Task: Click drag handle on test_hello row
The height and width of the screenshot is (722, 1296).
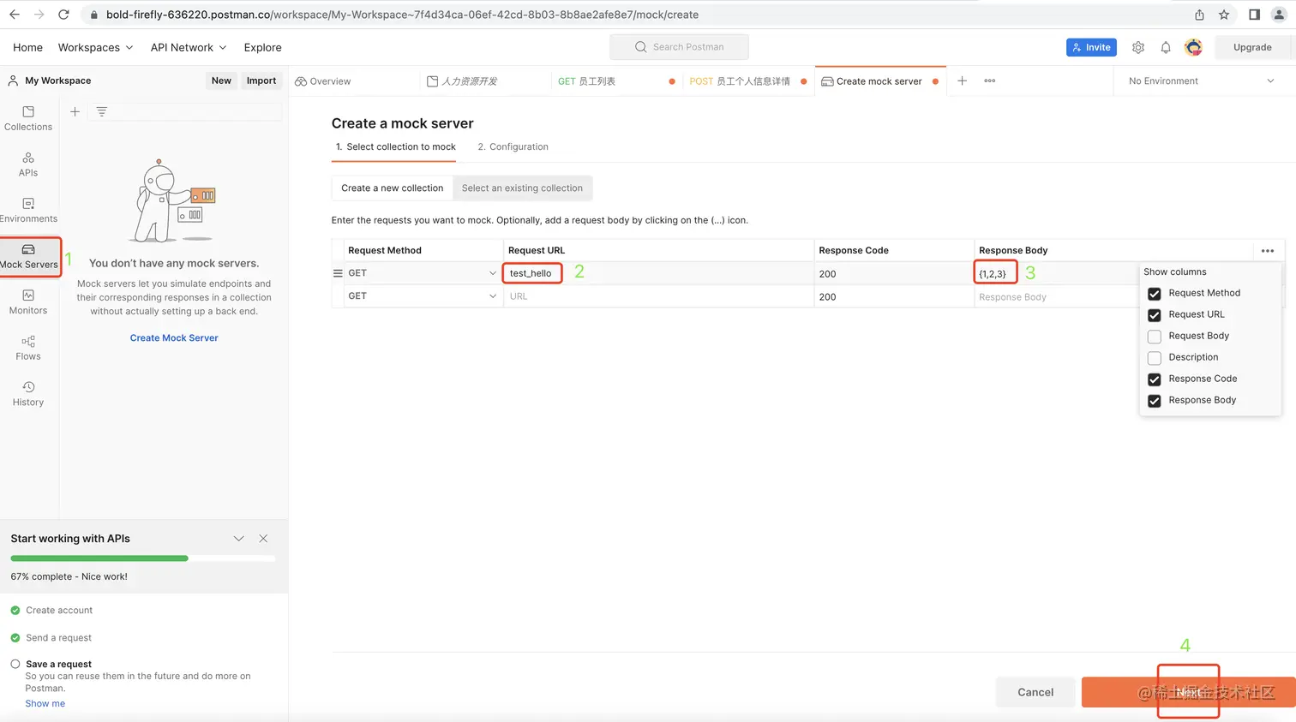Action: pyautogui.click(x=338, y=273)
